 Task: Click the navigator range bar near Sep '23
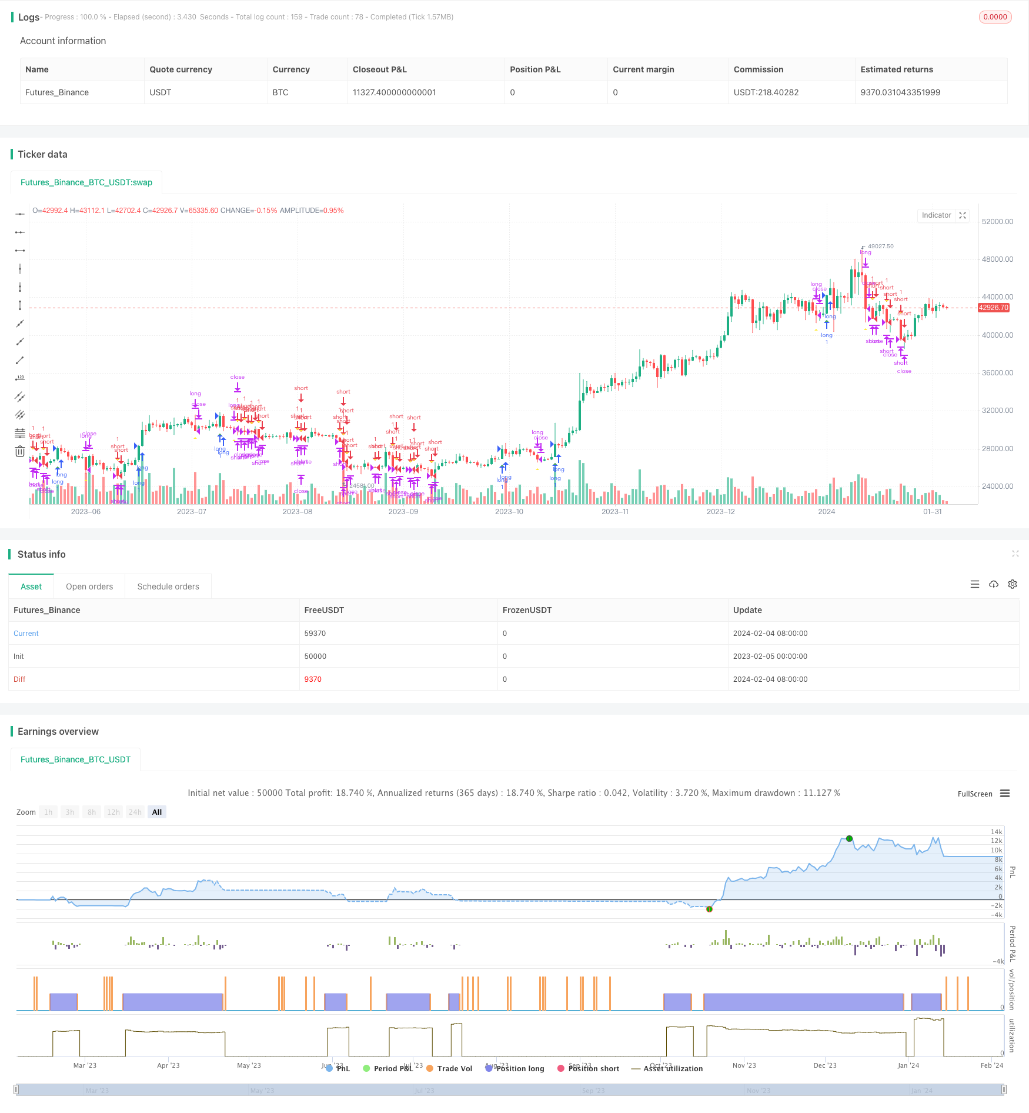pos(593,1090)
